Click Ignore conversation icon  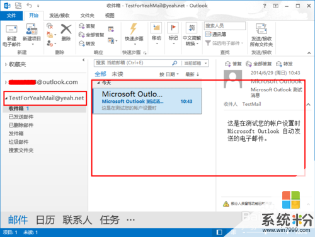coord(50,26)
